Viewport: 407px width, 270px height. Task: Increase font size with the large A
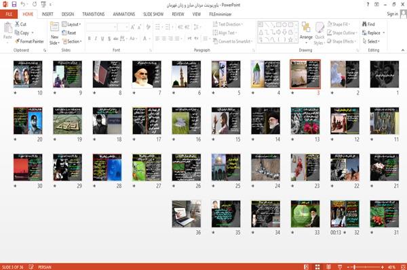pos(133,27)
